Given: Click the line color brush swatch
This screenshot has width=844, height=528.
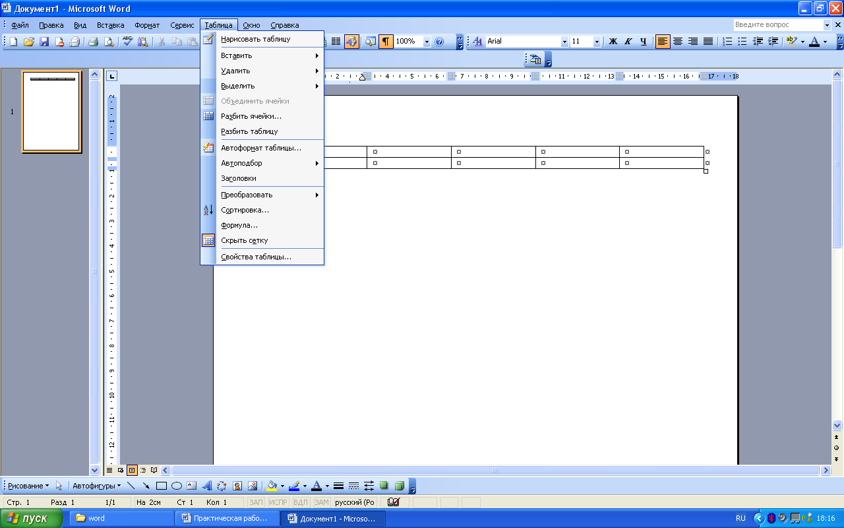Looking at the screenshot, I should (294, 486).
